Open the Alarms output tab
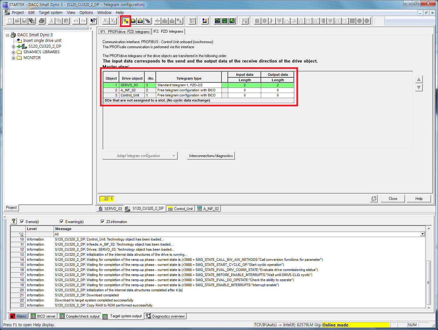 point(18,316)
